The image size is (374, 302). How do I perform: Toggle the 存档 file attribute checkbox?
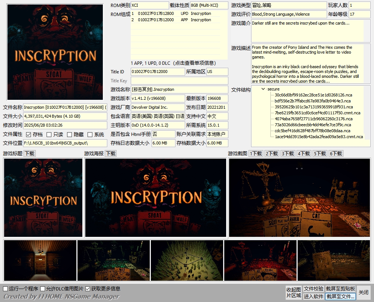pos(29,134)
